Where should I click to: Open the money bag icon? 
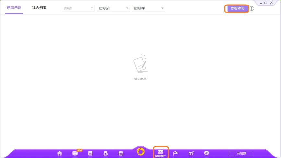pos(105,153)
